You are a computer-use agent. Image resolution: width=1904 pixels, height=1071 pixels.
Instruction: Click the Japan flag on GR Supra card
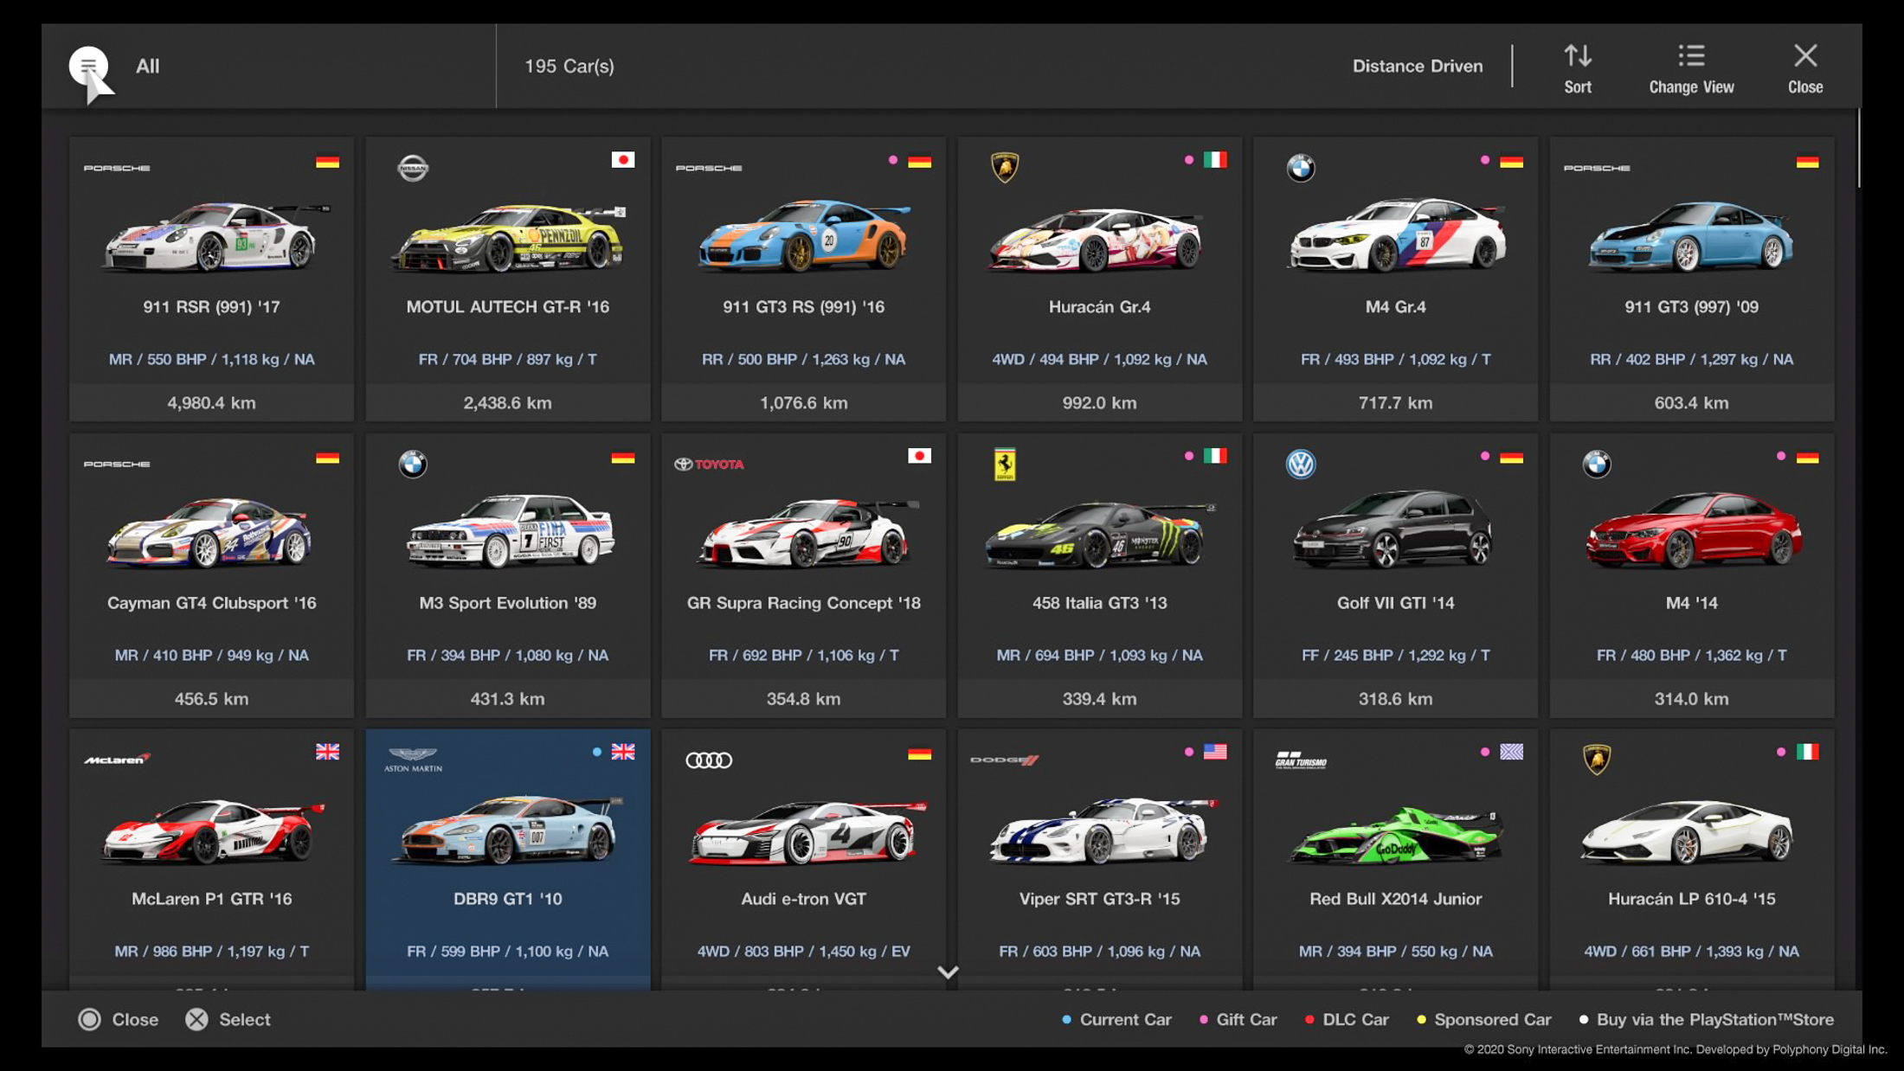point(918,456)
